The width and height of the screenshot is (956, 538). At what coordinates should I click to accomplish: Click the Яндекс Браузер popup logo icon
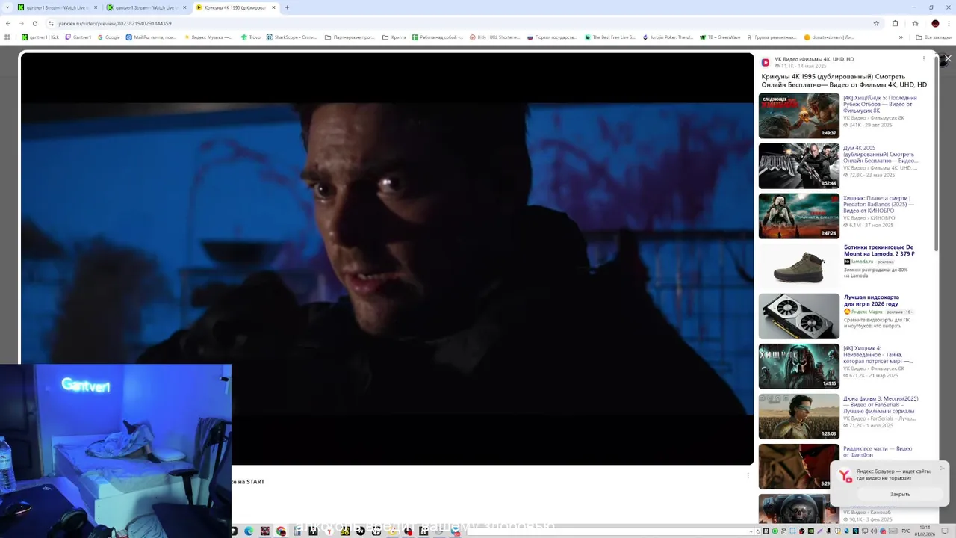pos(845,476)
